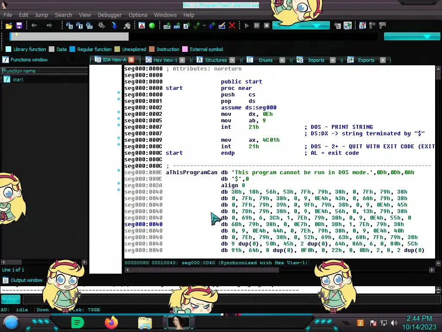Open the Options menu

click(x=138, y=15)
